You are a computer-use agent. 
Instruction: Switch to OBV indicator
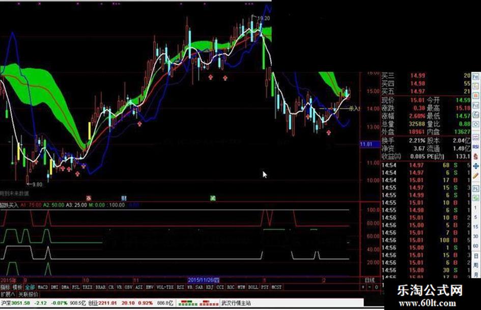point(129,287)
